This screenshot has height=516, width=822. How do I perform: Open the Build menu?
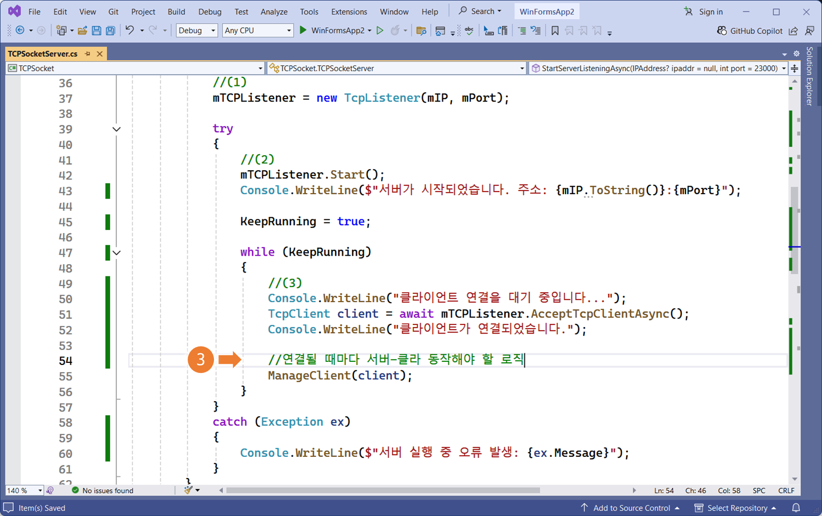tap(176, 12)
